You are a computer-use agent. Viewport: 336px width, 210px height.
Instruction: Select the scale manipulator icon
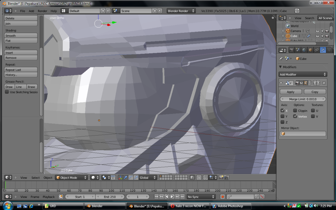tap(136, 178)
